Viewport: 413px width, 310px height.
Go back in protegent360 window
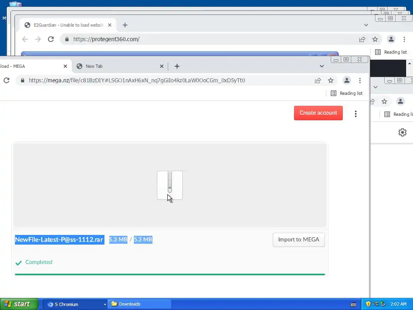click(x=25, y=39)
